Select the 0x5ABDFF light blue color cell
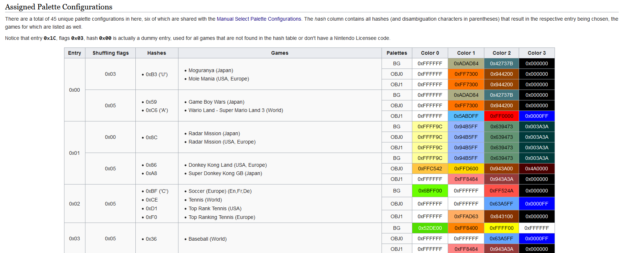 (466, 116)
